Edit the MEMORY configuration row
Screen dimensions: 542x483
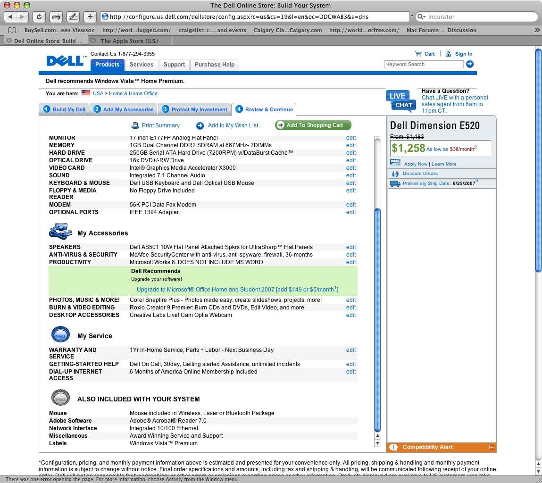(x=351, y=145)
